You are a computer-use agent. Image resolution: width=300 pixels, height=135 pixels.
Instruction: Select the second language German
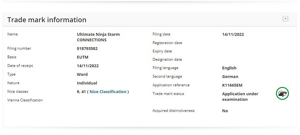tap(230, 76)
